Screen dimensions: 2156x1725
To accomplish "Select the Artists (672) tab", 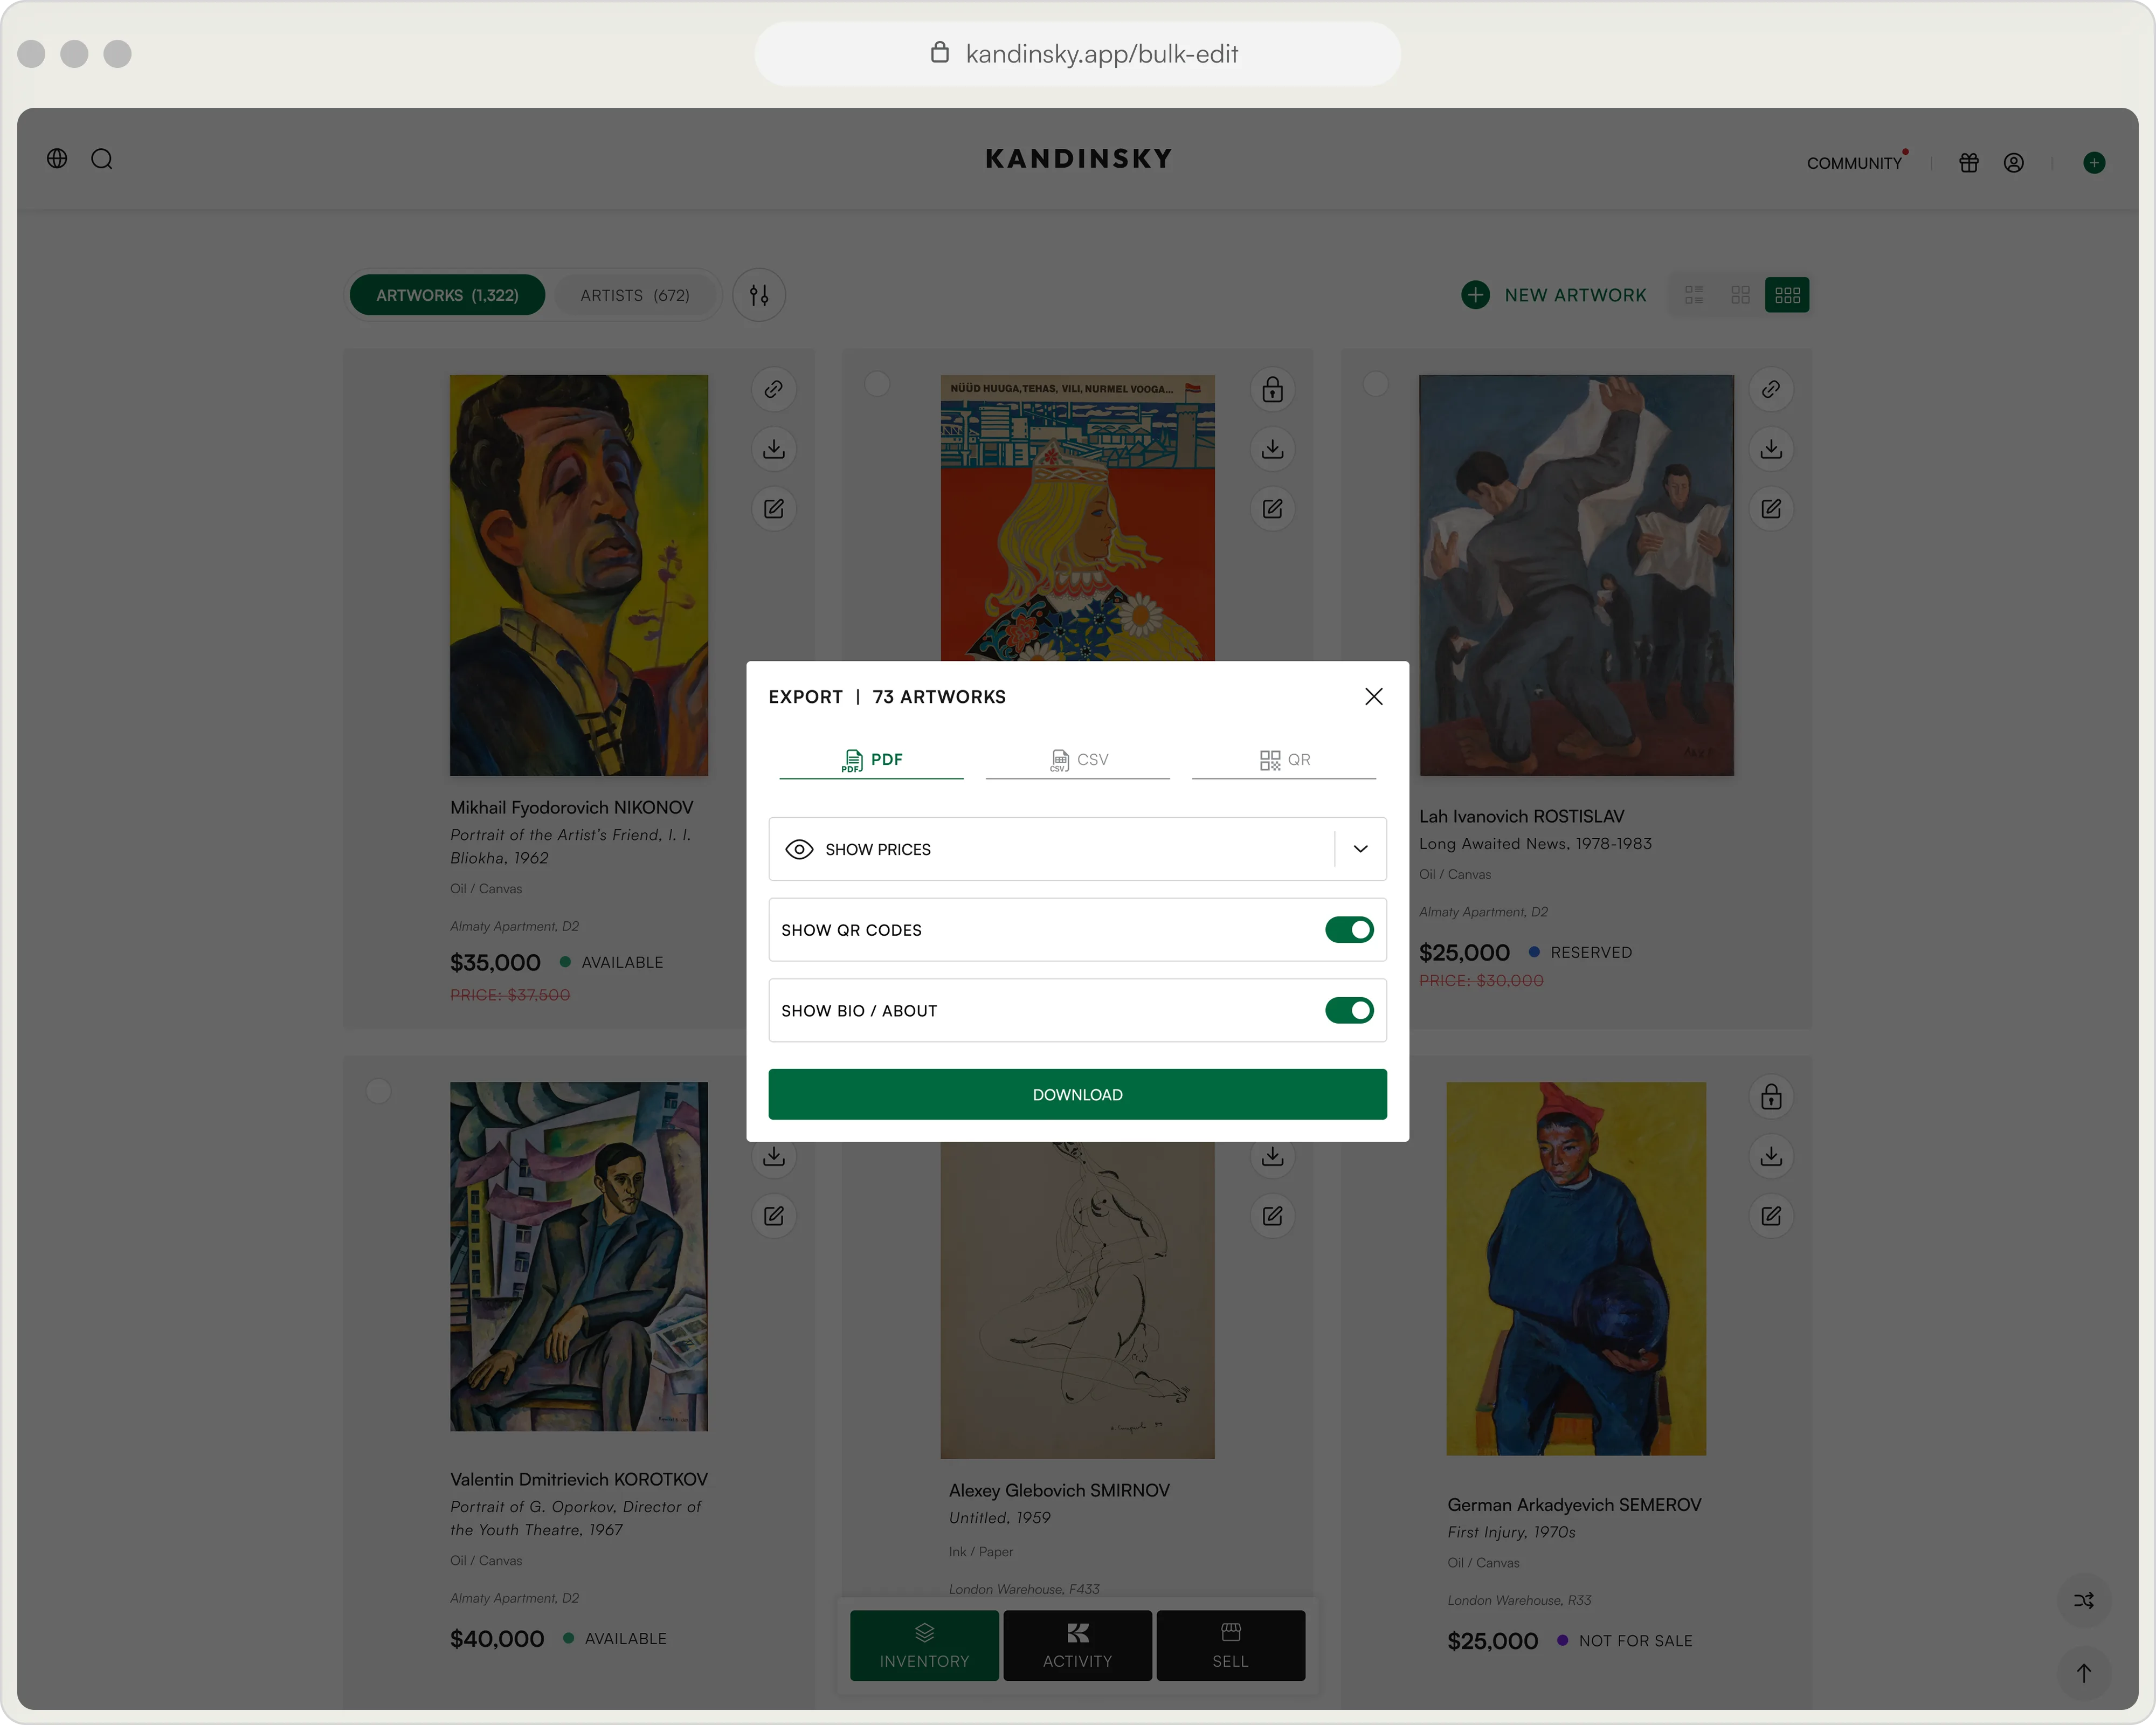I will [x=635, y=295].
